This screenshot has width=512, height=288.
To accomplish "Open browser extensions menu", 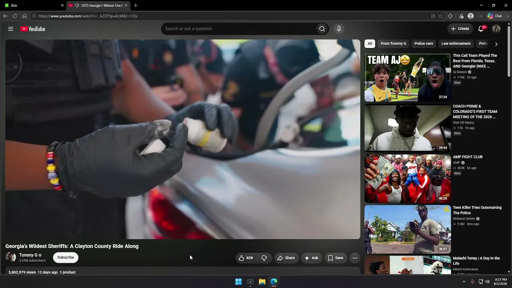I will point(450,16).
